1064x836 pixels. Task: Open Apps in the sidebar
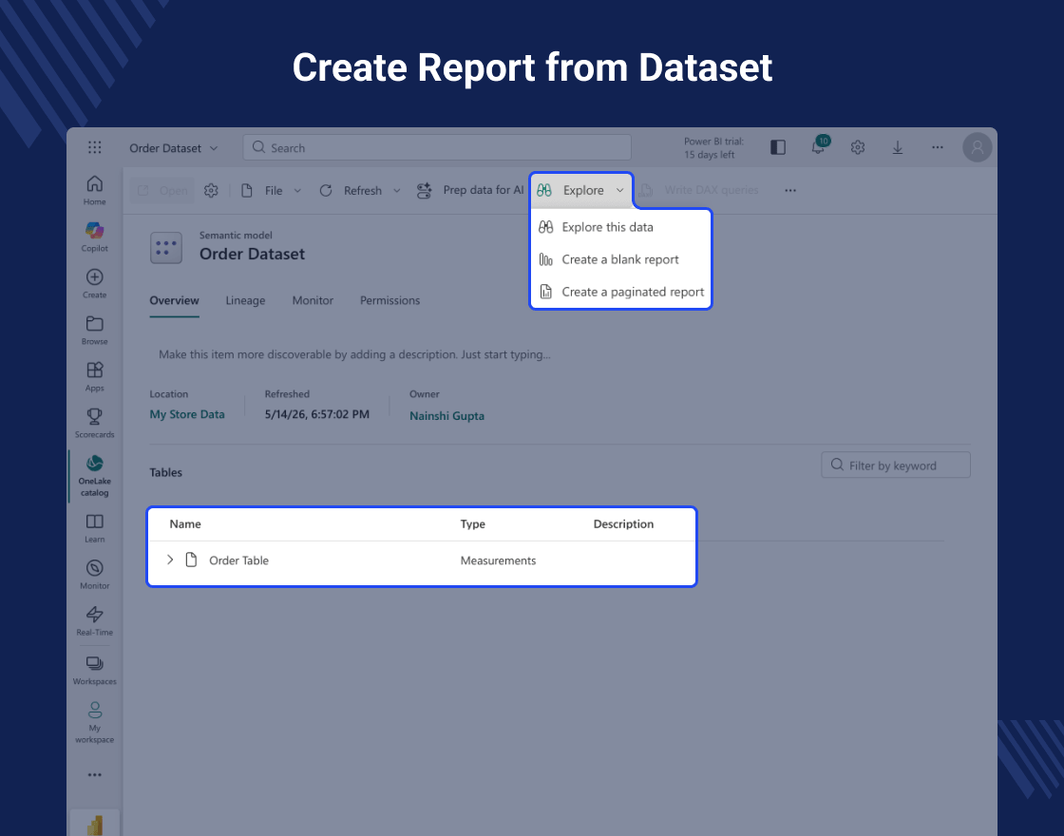pos(94,376)
